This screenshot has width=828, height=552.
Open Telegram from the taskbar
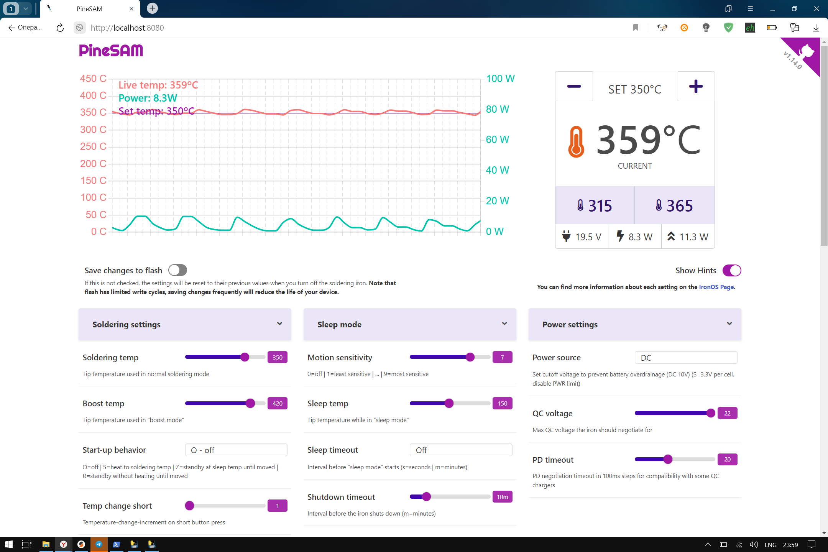point(99,544)
